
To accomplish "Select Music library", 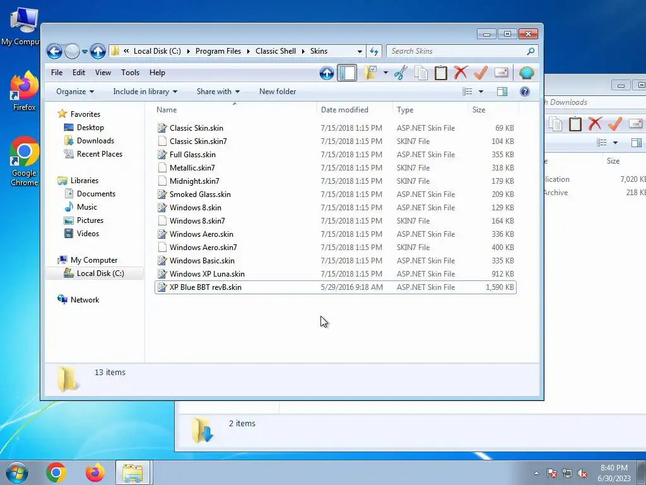I will [87, 207].
